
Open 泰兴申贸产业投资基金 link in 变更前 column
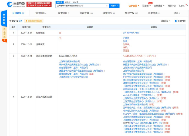pos(79,65)
